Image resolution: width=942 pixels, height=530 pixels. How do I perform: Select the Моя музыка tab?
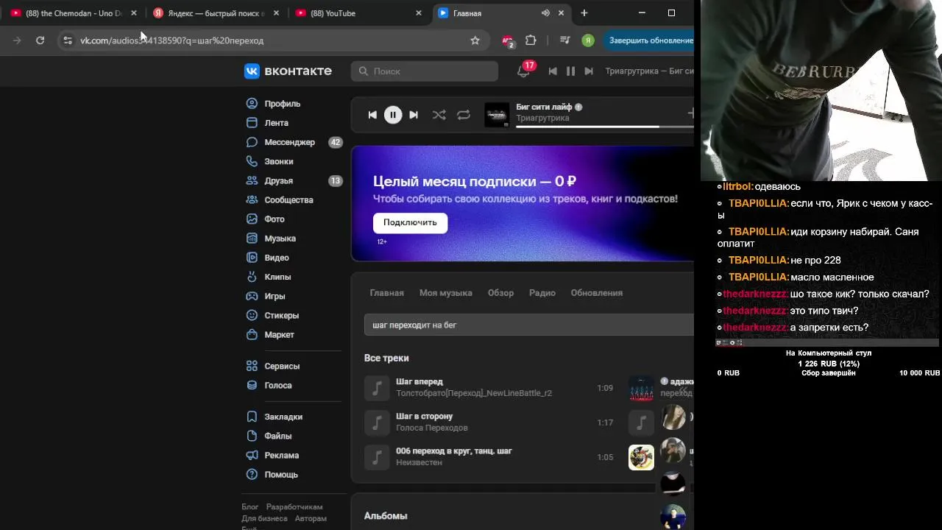coord(446,293)
